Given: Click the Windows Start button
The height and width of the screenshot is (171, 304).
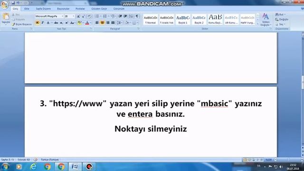Looking at the screenshot, I should click(x=5, y=167).
